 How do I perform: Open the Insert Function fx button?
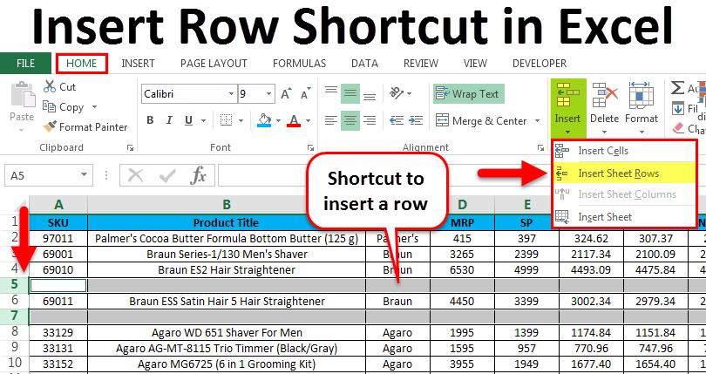199,175
